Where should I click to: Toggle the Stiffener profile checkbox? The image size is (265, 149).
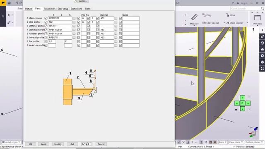46,26
